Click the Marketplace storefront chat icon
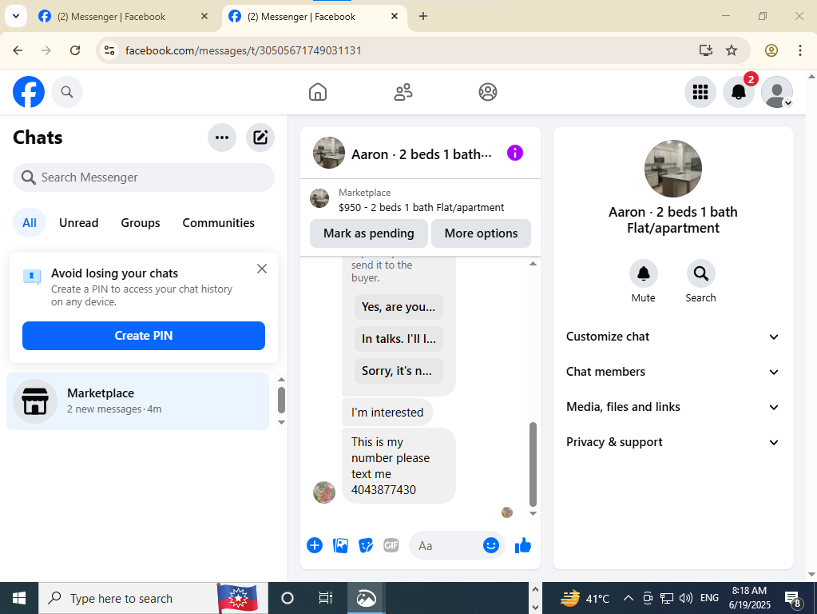Screen dimensions: 817x614 [35, 401]
